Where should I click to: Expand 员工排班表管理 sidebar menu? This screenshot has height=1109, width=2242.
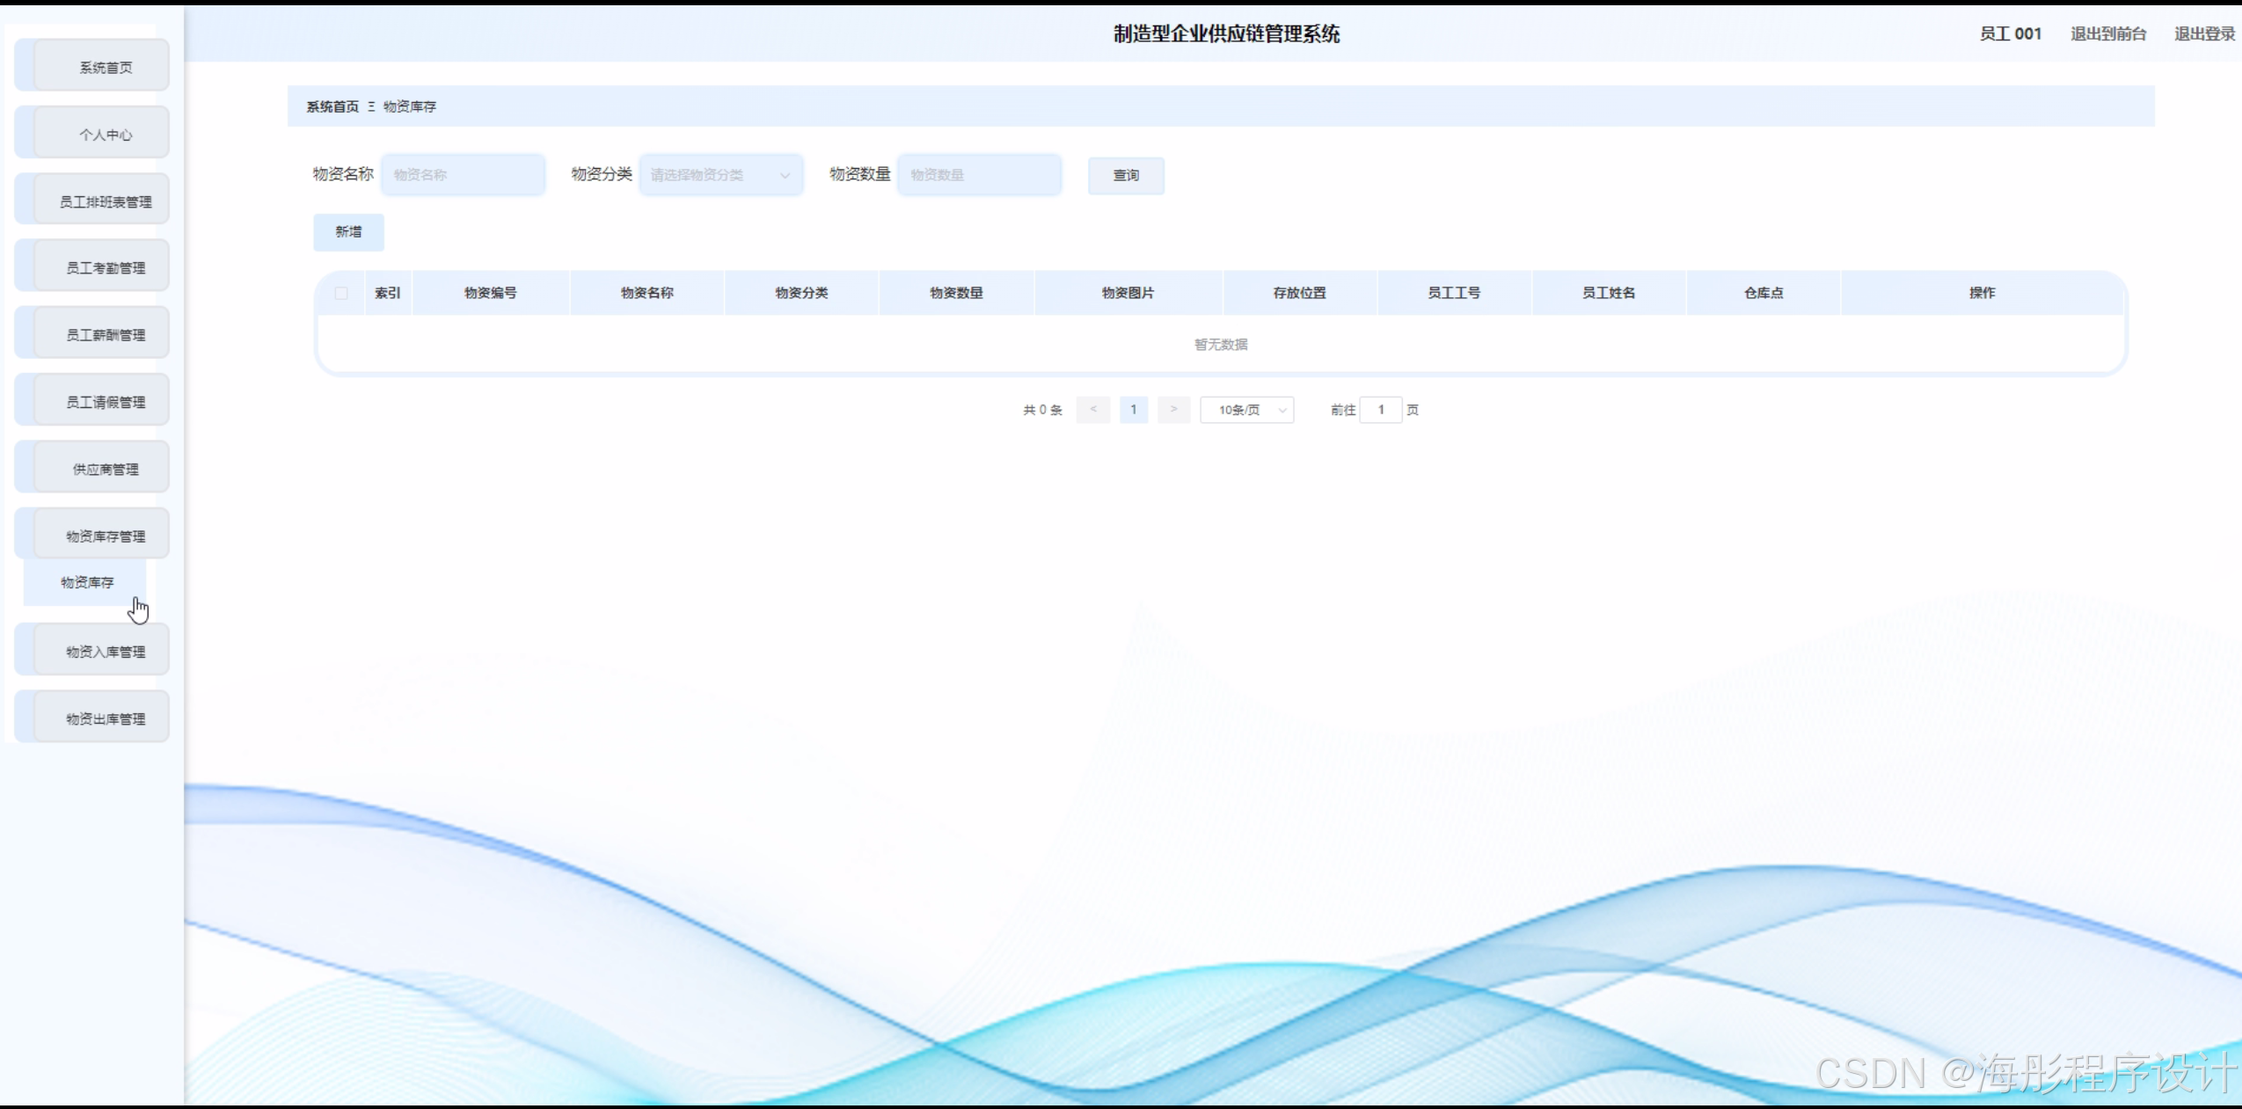click(x=105, y=202)
